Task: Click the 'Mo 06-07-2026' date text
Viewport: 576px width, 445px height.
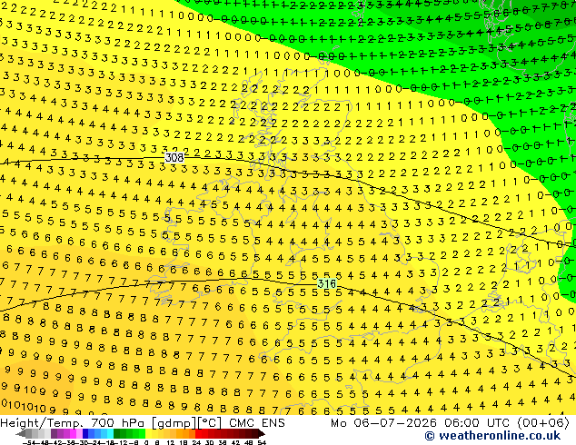Action: point(383,423)
